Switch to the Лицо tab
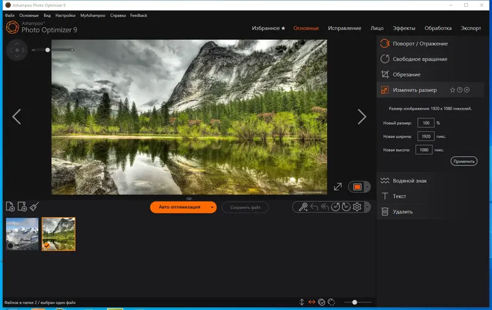This screenshot has width=492, height=310. click(377, 28)
